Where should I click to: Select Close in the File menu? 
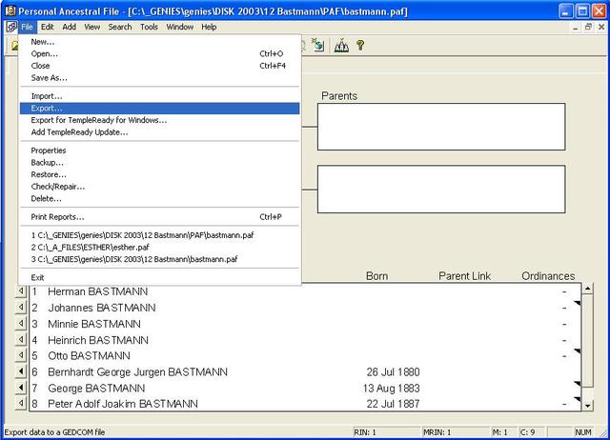(159, 66)
